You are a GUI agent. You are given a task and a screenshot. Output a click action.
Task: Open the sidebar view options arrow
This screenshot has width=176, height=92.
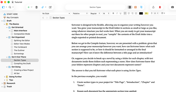coord(6,7)
